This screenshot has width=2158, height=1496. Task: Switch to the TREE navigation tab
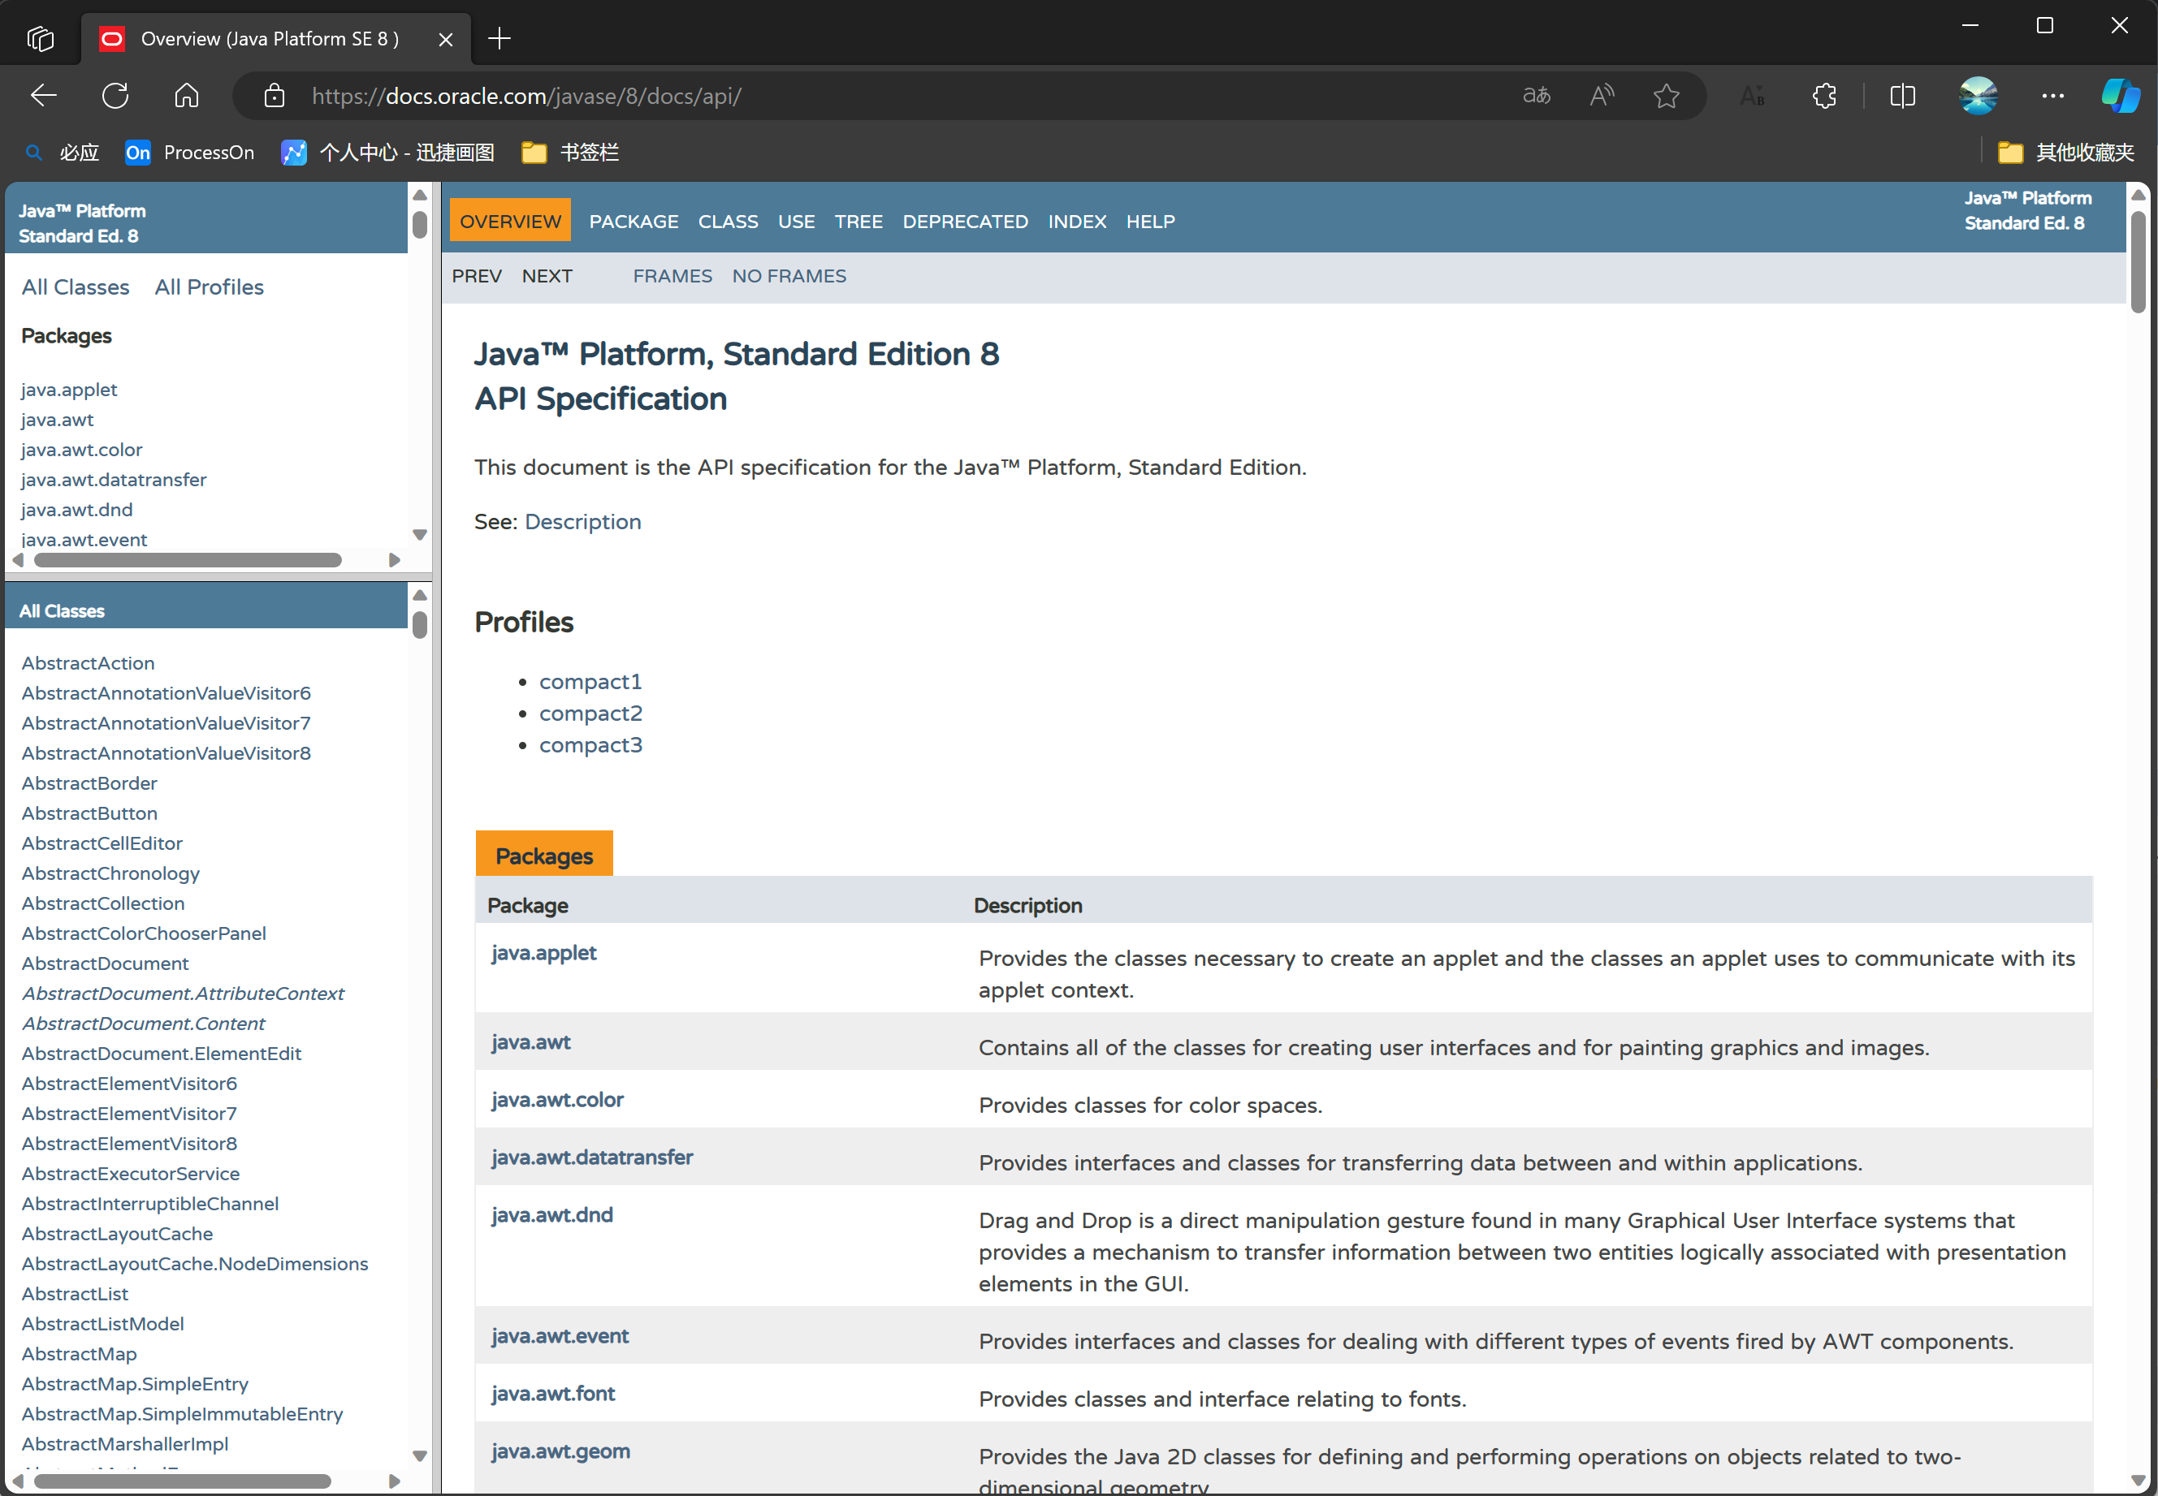858,222
